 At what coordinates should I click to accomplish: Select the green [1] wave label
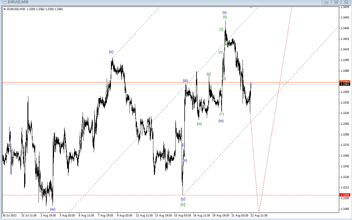coord(221,52)
